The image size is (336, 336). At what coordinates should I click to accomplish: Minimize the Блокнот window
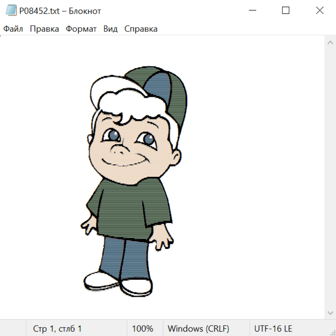(252, 11)
